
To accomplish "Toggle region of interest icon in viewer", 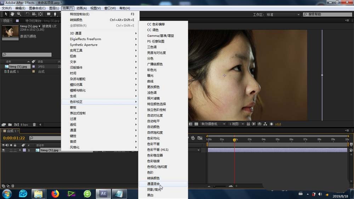I will [190, 124].
